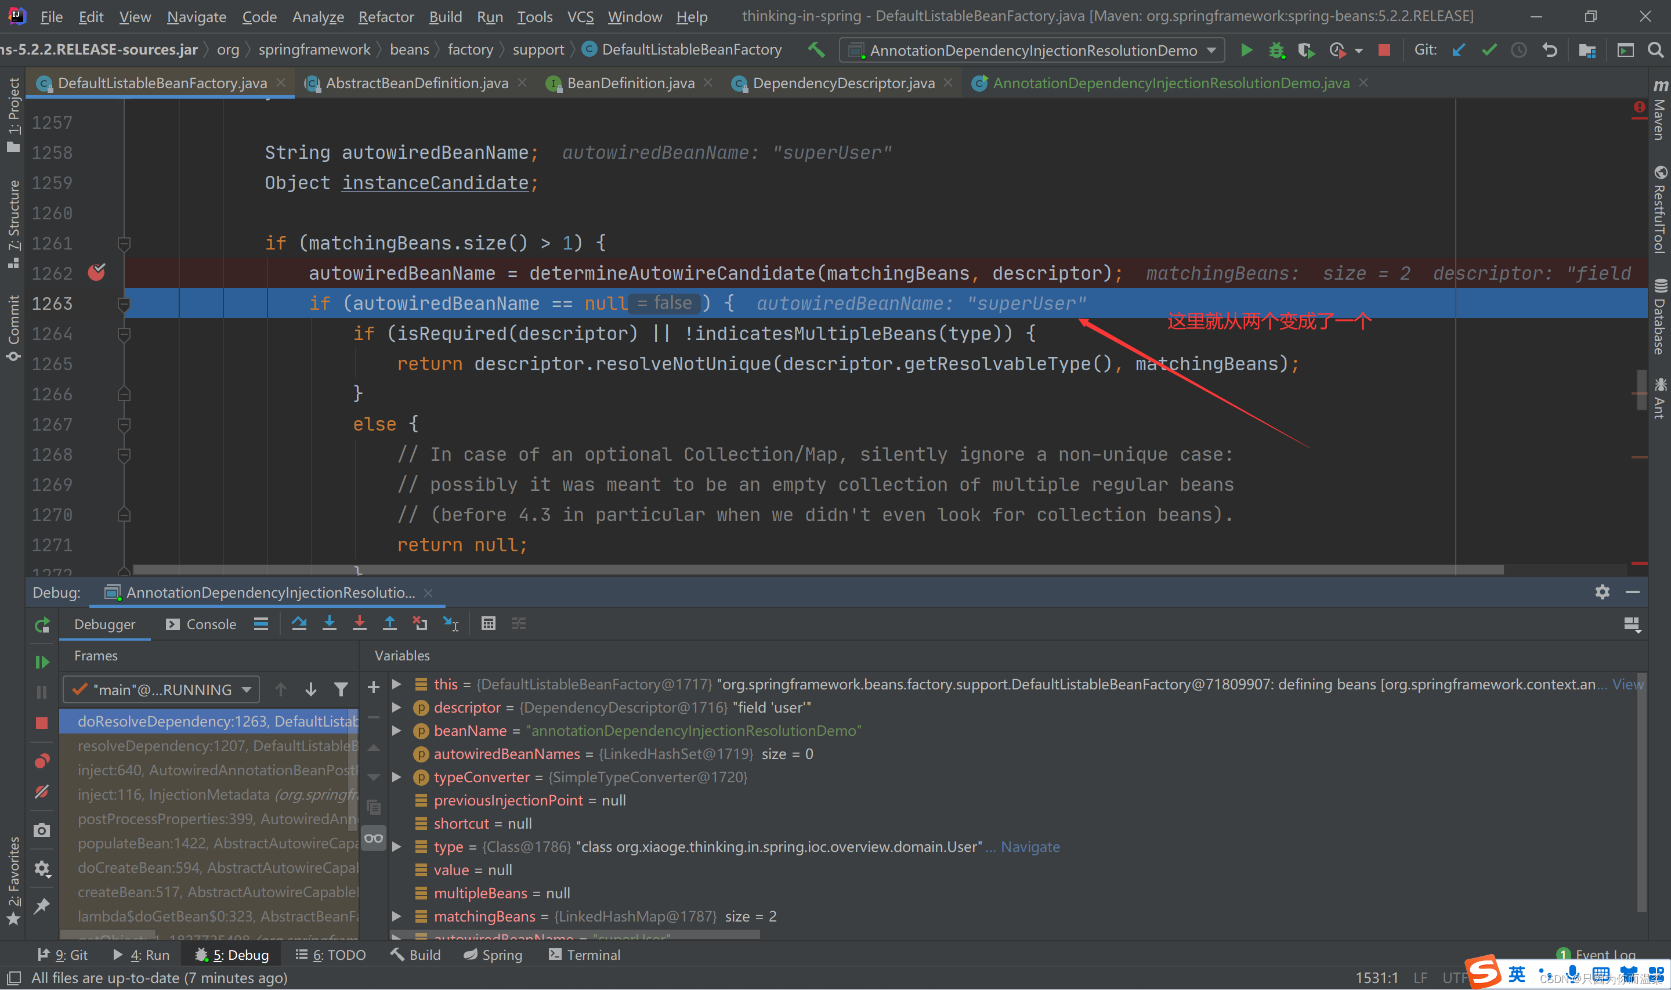The width and height of the screenshot is (1671, 990).
Task: Open the run configuration dropdown
Action: point(1032,50)
